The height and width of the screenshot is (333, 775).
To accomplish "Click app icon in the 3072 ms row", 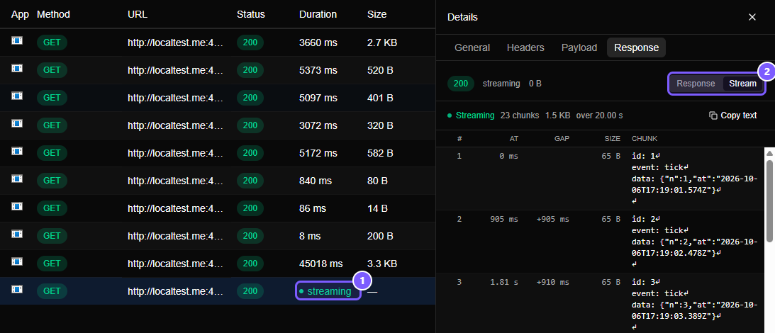I will (x=17, y=123).
